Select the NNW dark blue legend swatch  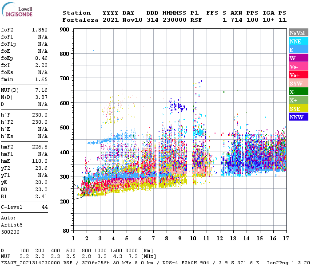tap(299, 117)
